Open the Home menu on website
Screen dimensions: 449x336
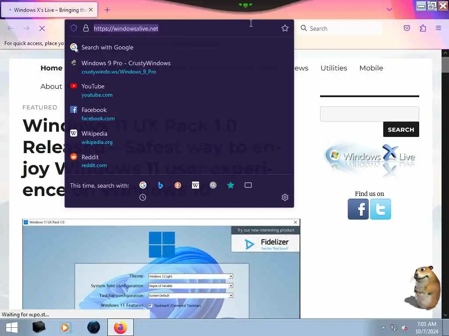52,68
